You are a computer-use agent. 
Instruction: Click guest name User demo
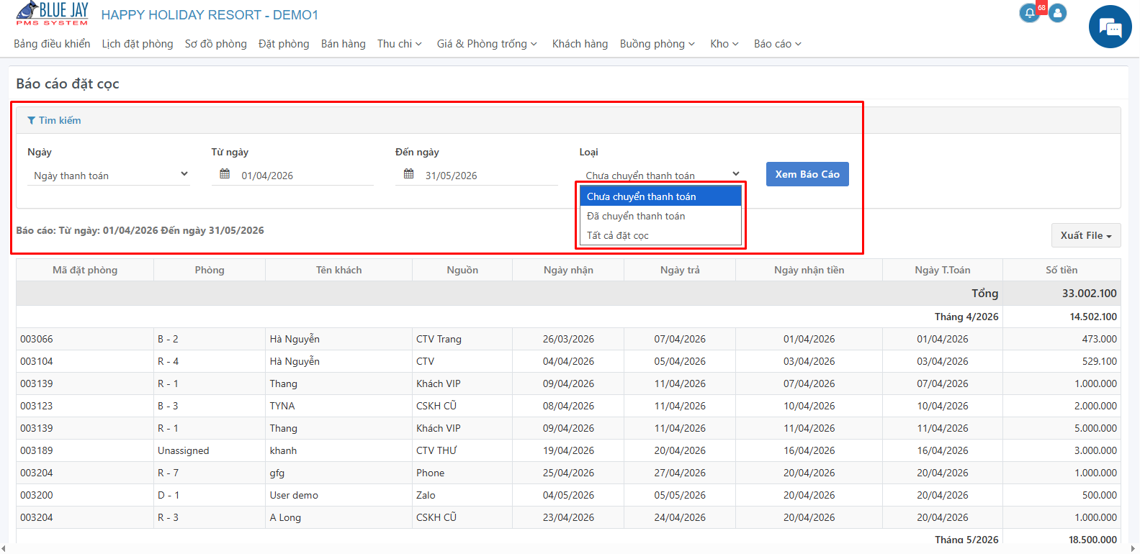coord(294,495)
